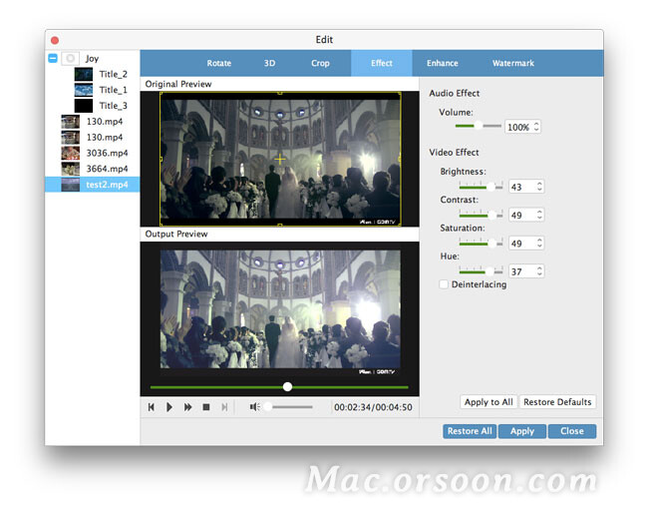Mute audio with the speaker icon
This screenshot has width=648, height=506.
pos(254,407)
